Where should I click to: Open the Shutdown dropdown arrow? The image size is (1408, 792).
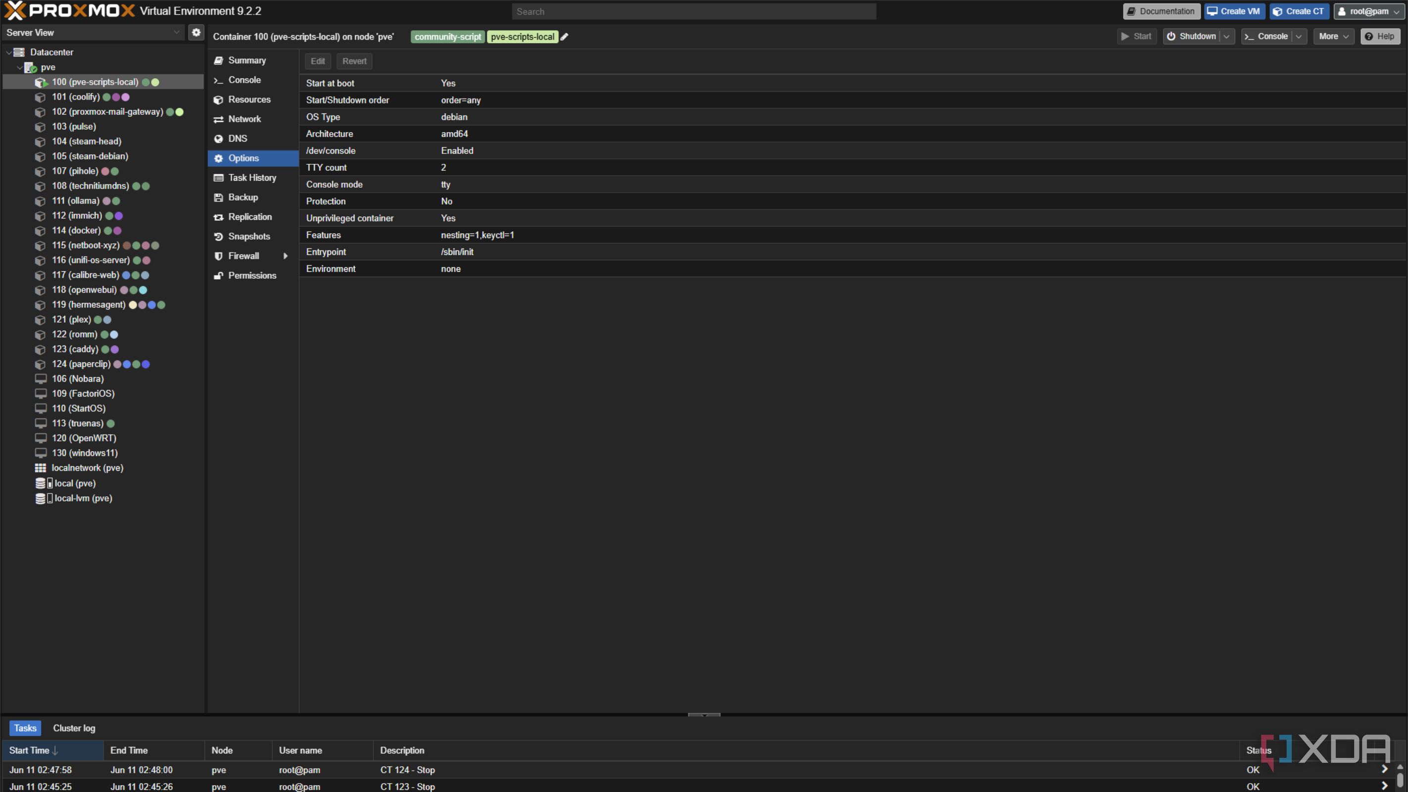1226,37
